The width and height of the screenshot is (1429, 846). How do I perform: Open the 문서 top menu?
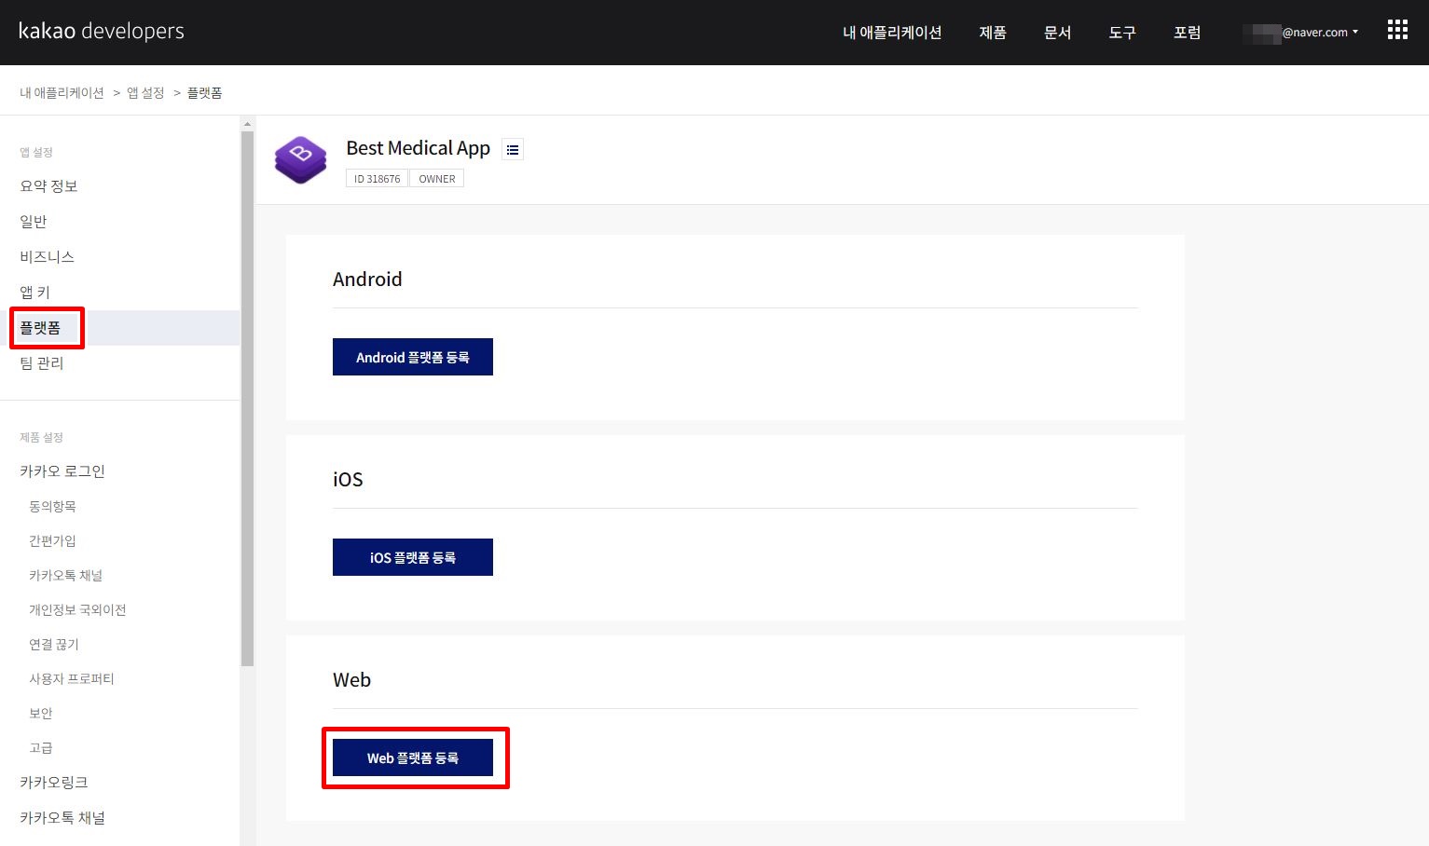coord(1057,33)
